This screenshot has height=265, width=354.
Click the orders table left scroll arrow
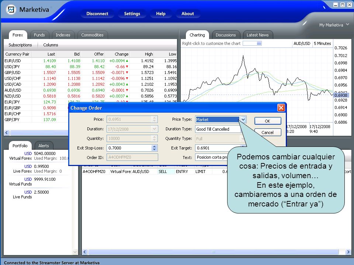[85, 252]
